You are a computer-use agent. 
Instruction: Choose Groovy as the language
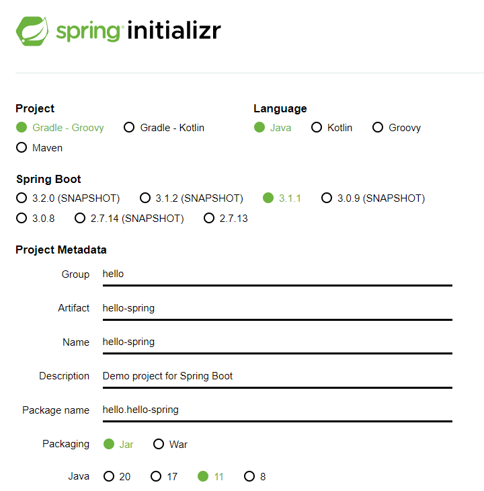[397, 128]
